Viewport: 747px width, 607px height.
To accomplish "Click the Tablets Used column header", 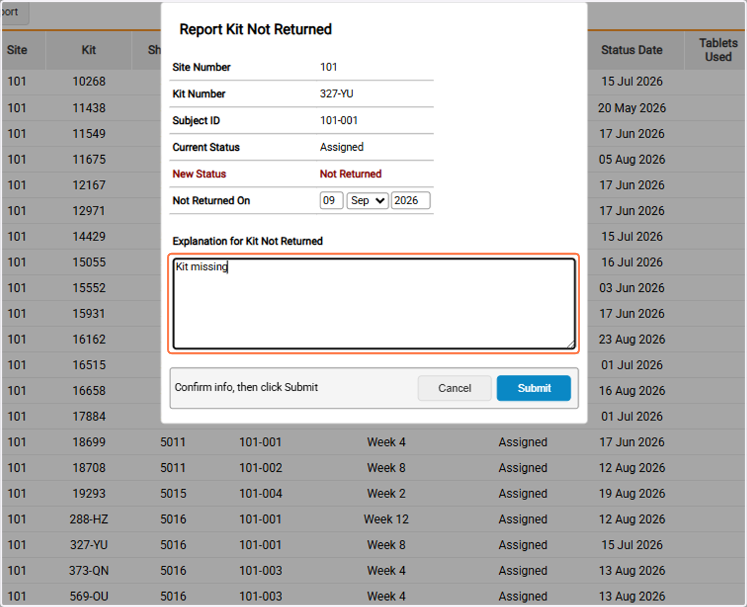I will pyautogui.click(x=718, y=50).
